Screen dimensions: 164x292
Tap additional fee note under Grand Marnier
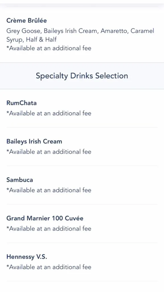tap(49, 228)
